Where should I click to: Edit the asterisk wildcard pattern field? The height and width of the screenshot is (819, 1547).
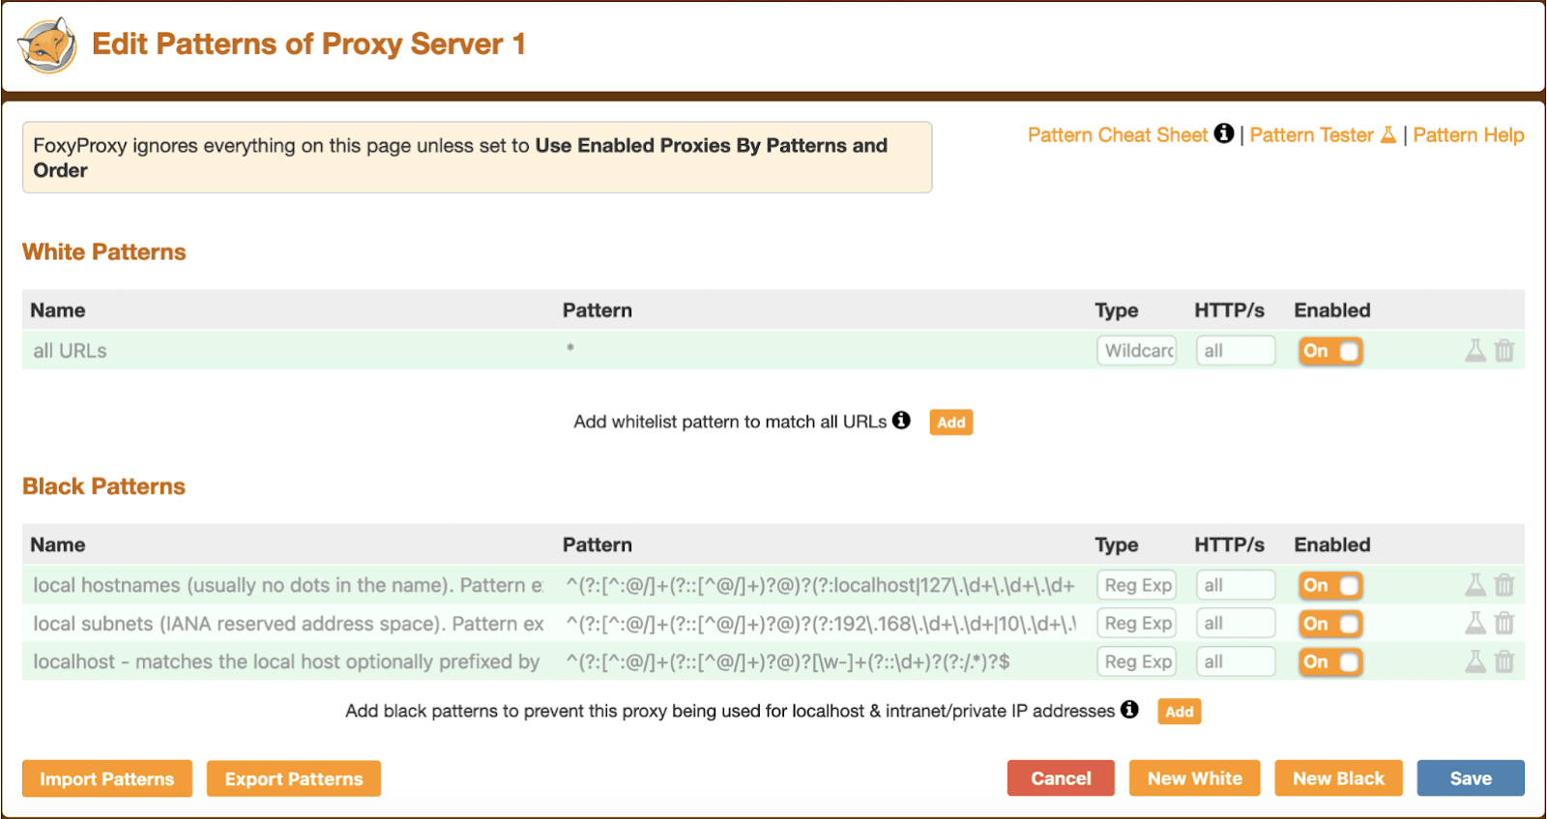pyautogui.click(x=820, y=350)
